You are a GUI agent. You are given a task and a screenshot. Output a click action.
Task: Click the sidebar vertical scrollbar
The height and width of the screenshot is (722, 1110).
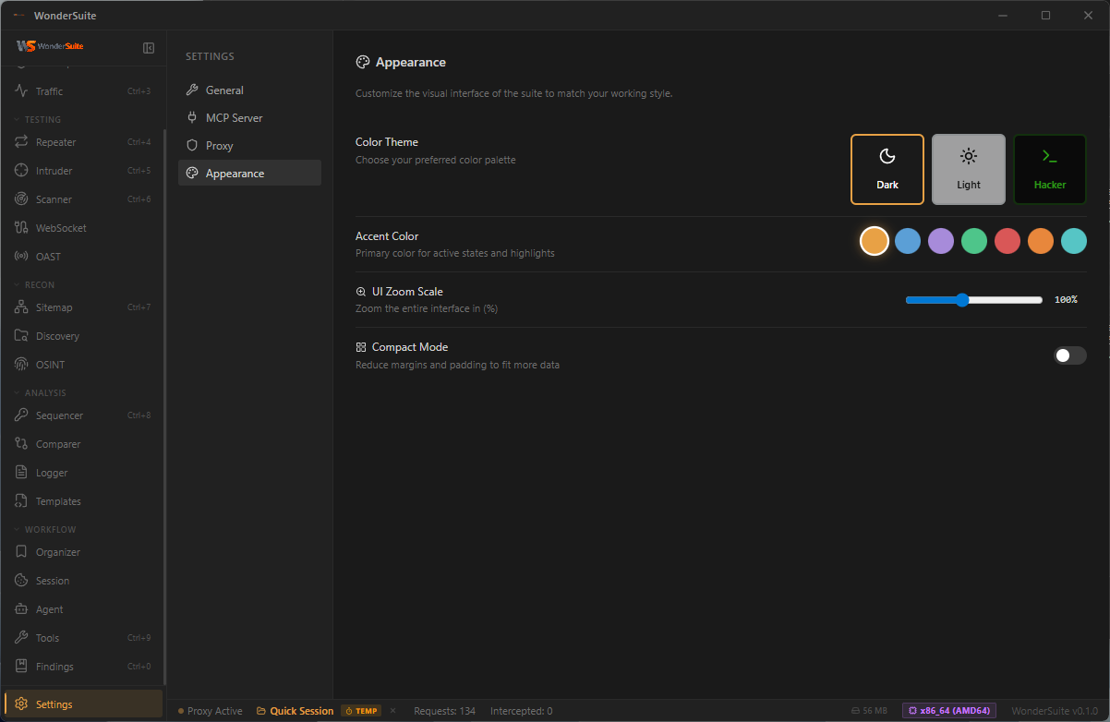[164, 406]
